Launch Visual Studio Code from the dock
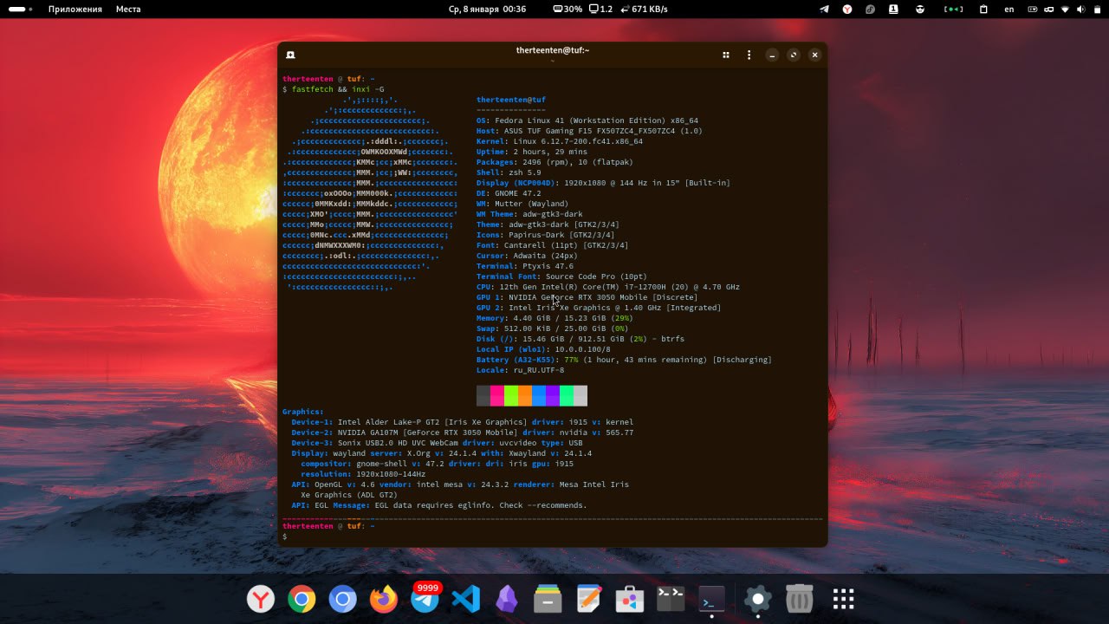The height and width of the screenshot is (624, 1109). (466, 599)
